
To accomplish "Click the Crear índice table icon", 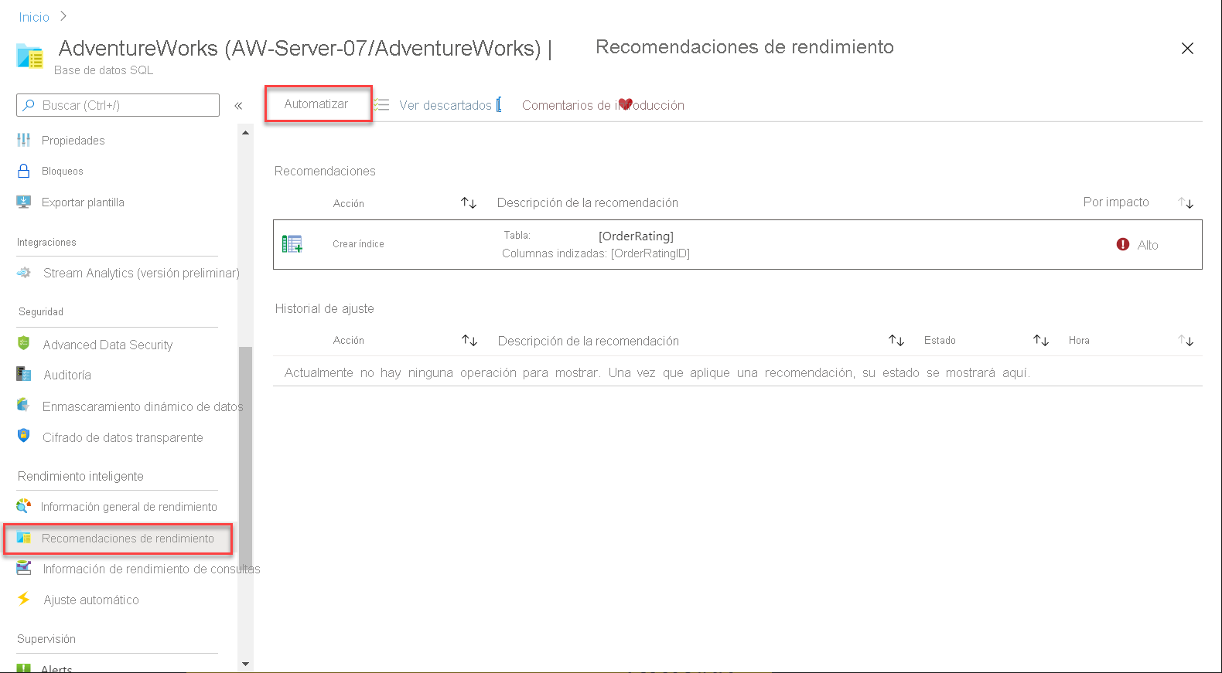I will (x=292, y=244).
